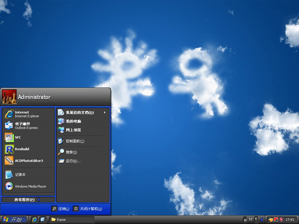Click the Log Off (注销) button

pos(60,209)
